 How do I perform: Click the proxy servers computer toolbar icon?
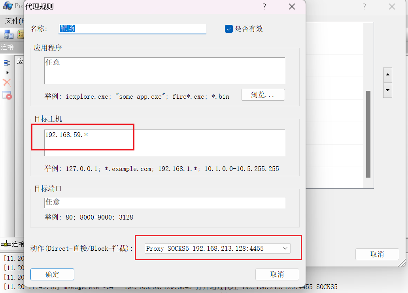coord(8,34)
